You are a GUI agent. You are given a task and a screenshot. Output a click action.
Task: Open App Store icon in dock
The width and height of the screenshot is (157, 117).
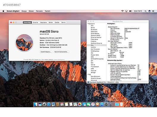[102, 104]
